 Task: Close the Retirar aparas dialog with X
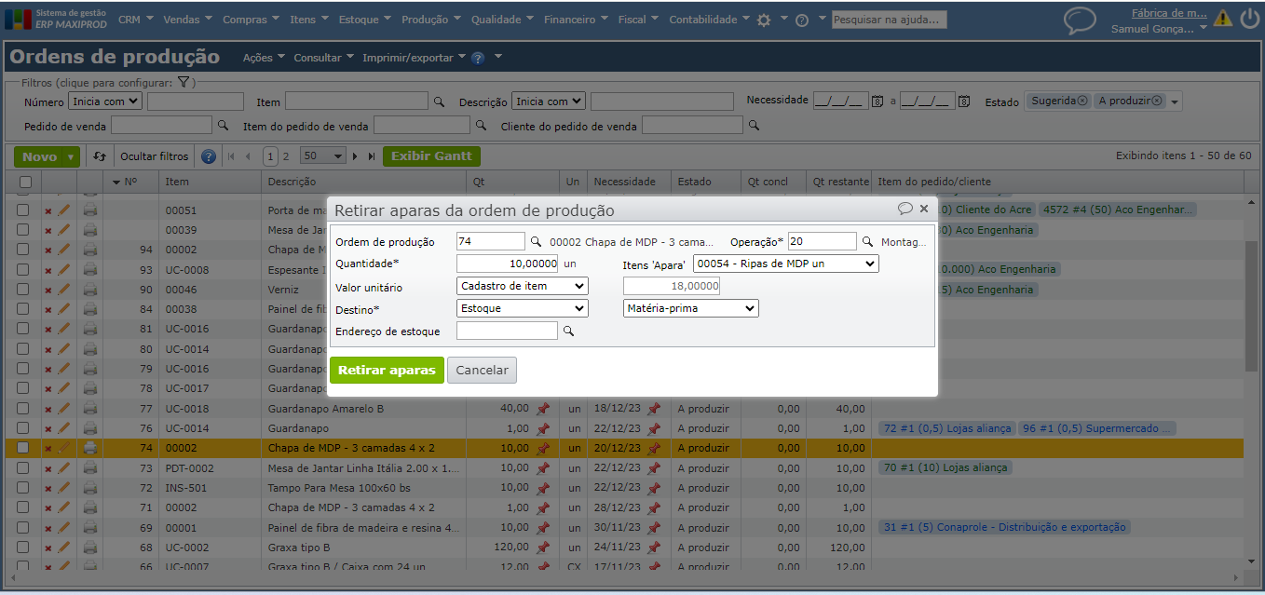pos(924,209)
